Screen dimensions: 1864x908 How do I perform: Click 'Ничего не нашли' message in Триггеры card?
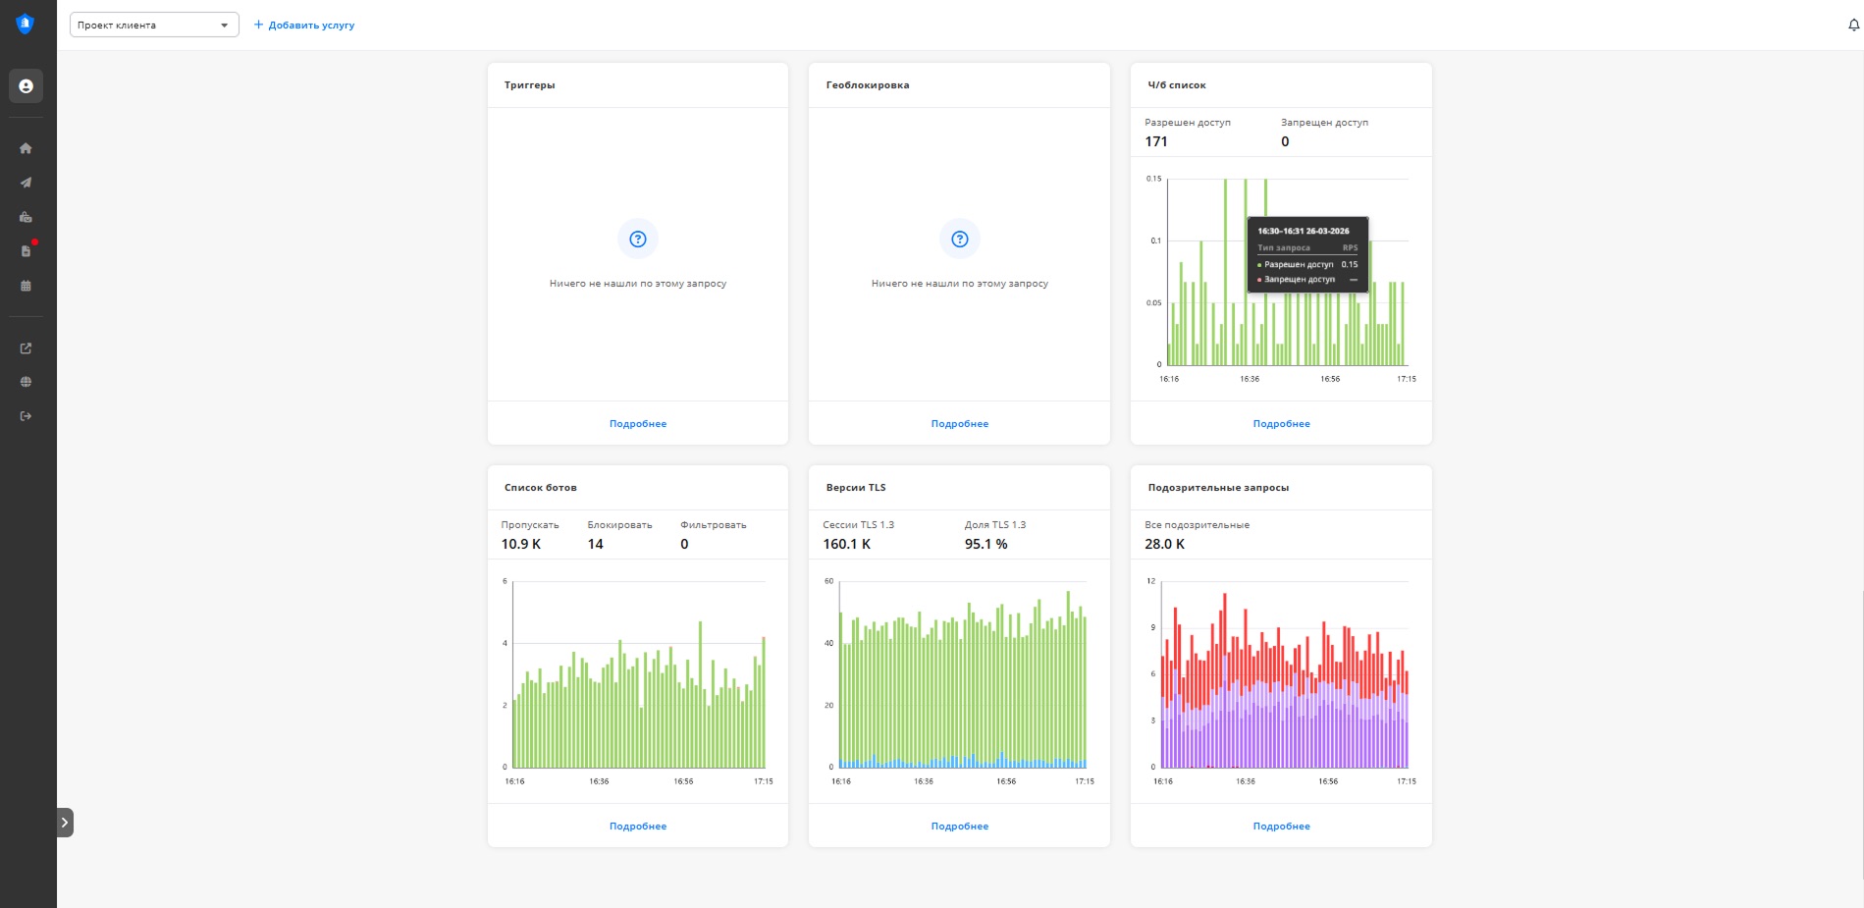pyautogui.click(x=638, y=284)
